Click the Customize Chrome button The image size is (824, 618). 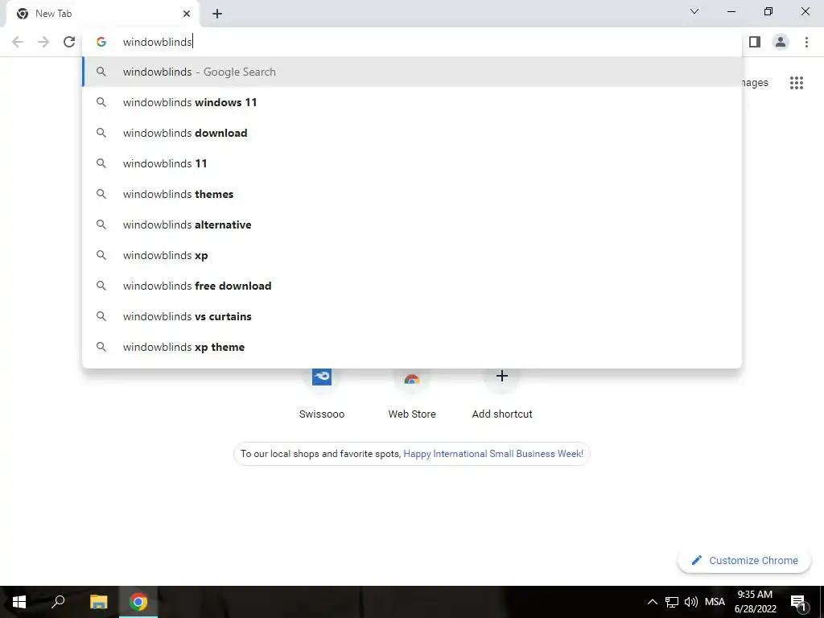tap(744, 561)
